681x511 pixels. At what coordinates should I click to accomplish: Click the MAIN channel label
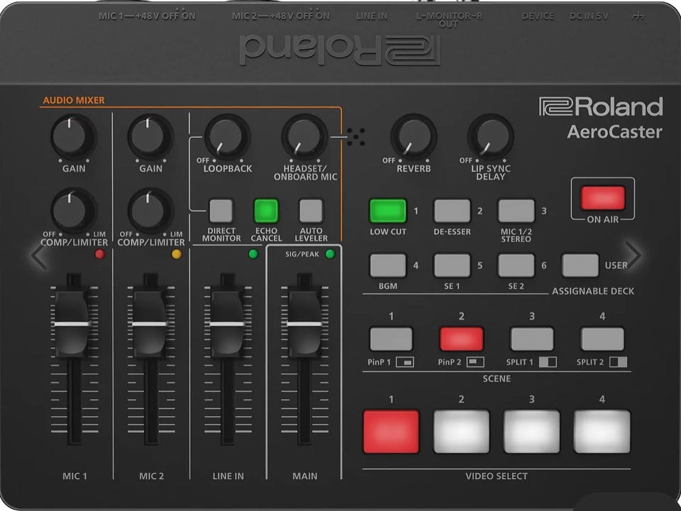click(304, 476)
